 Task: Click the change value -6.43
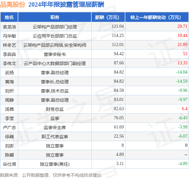[183, 118]
